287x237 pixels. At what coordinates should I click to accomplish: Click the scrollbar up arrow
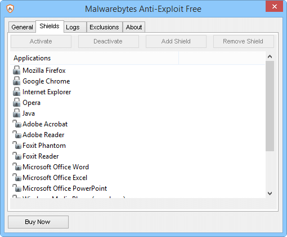click(270, 56)
